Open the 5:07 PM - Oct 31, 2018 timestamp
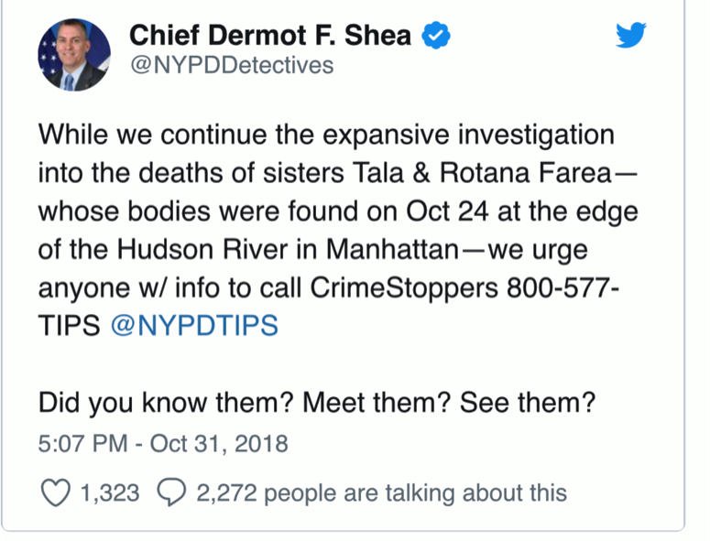Viewport: 710px width, 541px height. [x=163, y=443]
